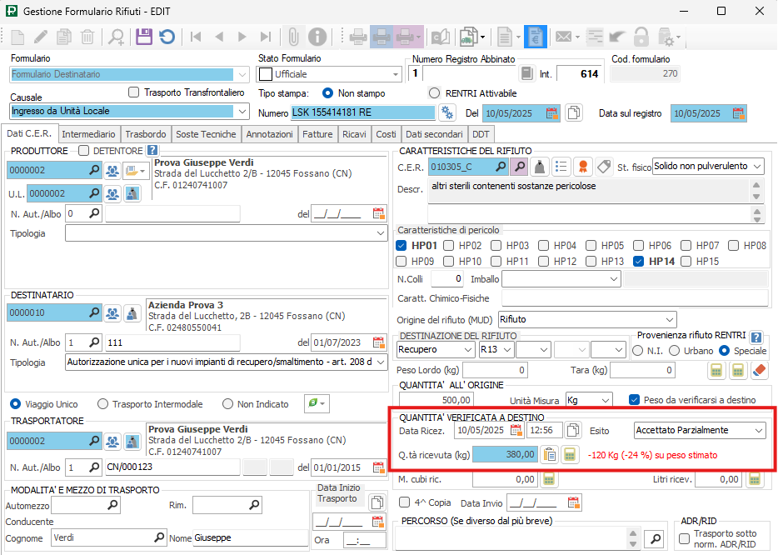Click the gears icon next to Numero field
This screenshot has height=555, width=778.
coord(448,112)
